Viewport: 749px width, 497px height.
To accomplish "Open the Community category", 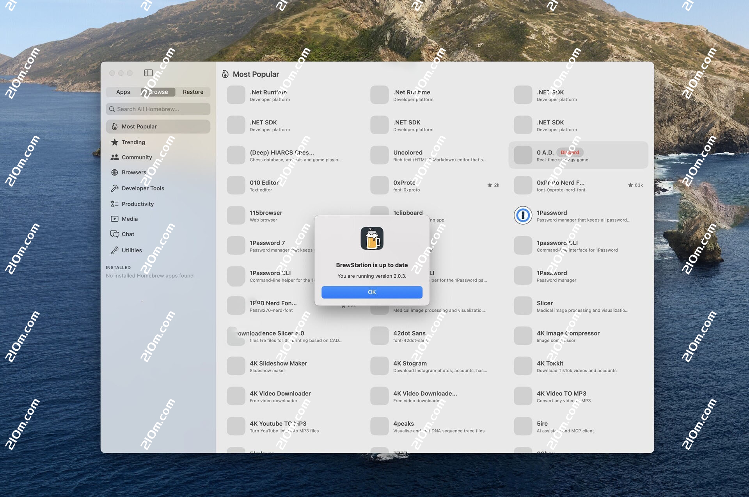I will (x=158, y=157).
